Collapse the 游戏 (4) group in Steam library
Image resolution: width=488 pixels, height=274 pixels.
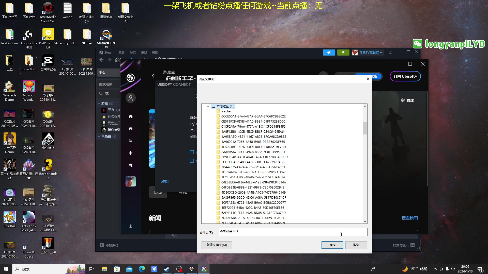[99, 104]
